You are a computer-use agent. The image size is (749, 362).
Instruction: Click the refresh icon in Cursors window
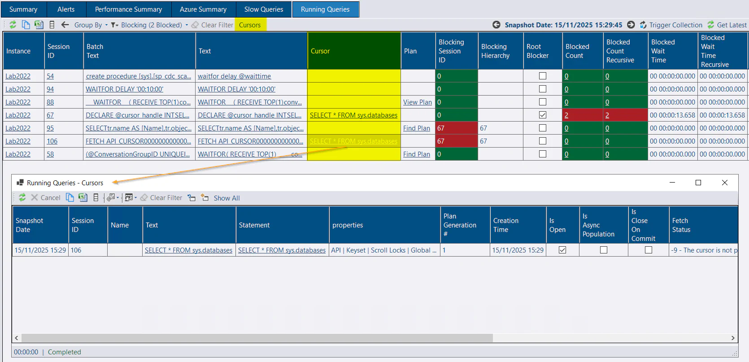coord(22,197)
